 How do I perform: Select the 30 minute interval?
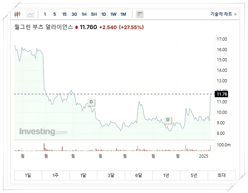74,14
